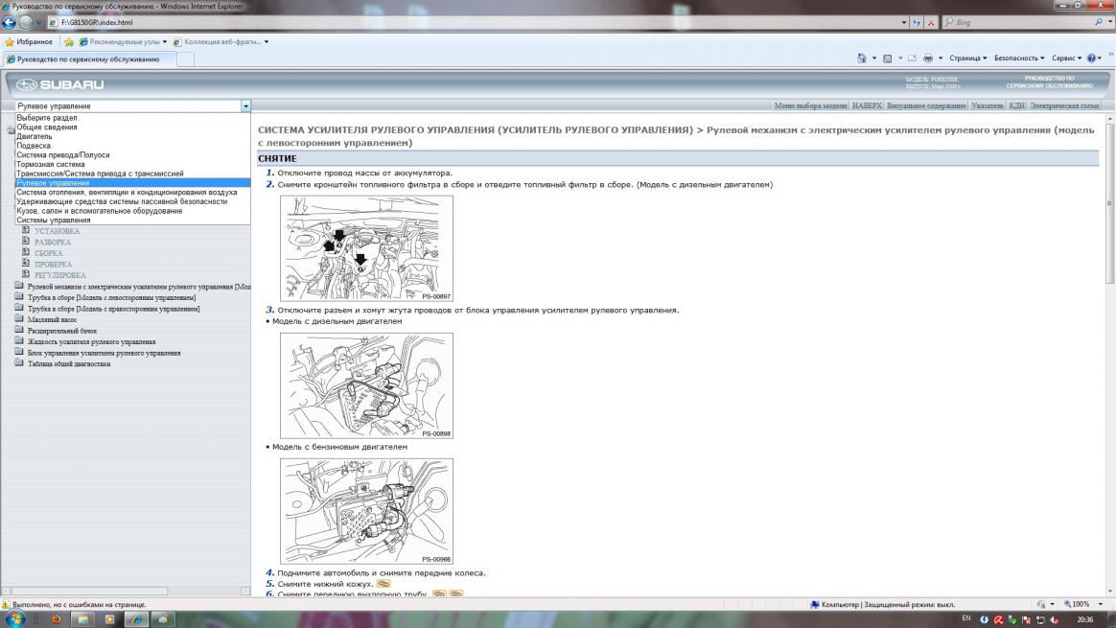Expand 'Масляный насос' folder in tree
The width and height of the screenshot is (1116, 628).
19,319
